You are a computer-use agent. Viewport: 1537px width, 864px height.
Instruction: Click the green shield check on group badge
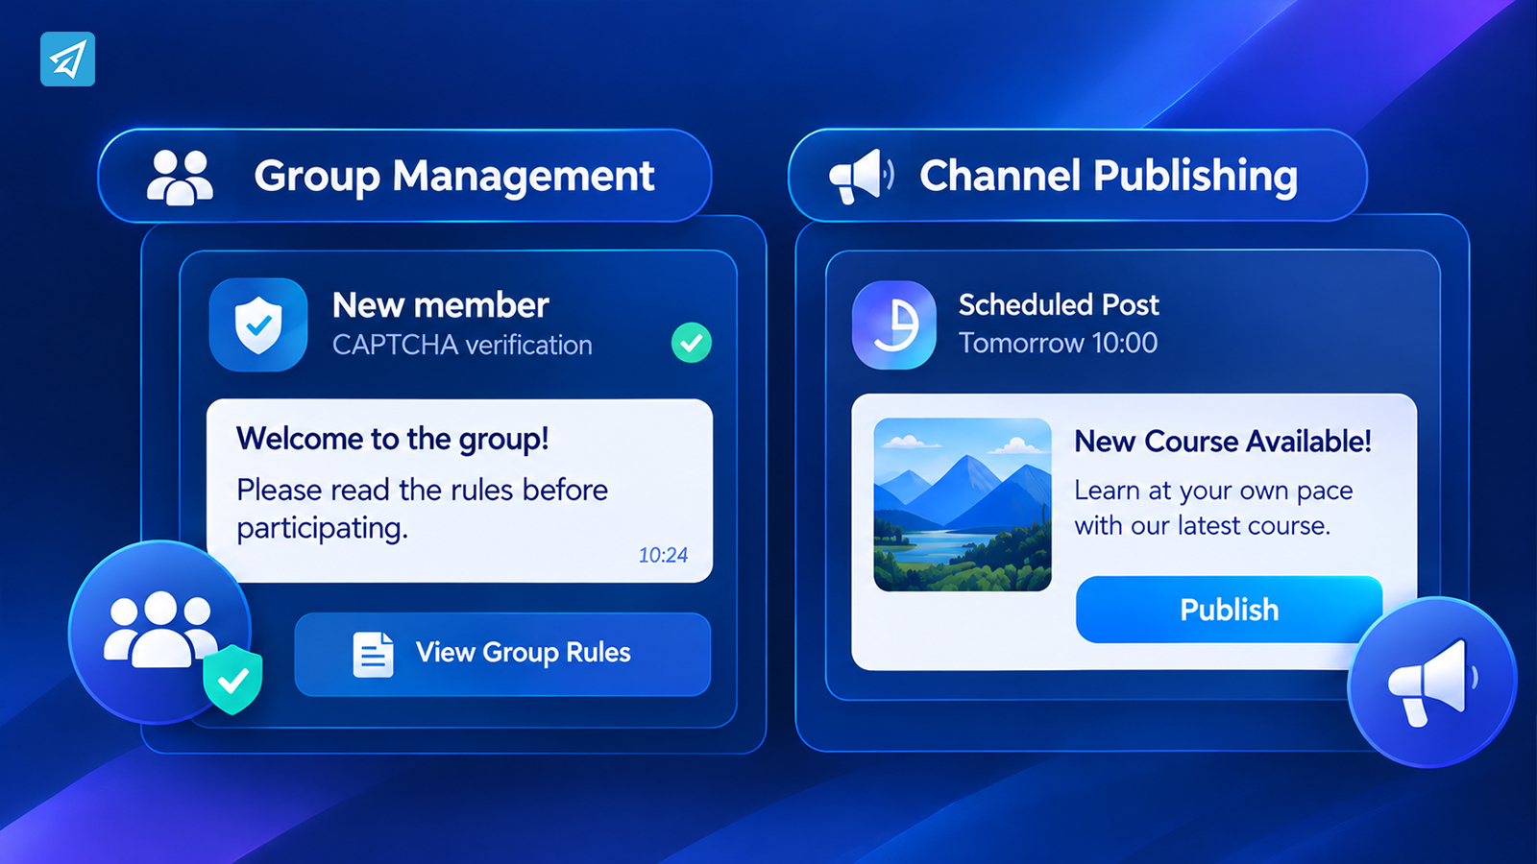tap(232, 680)
